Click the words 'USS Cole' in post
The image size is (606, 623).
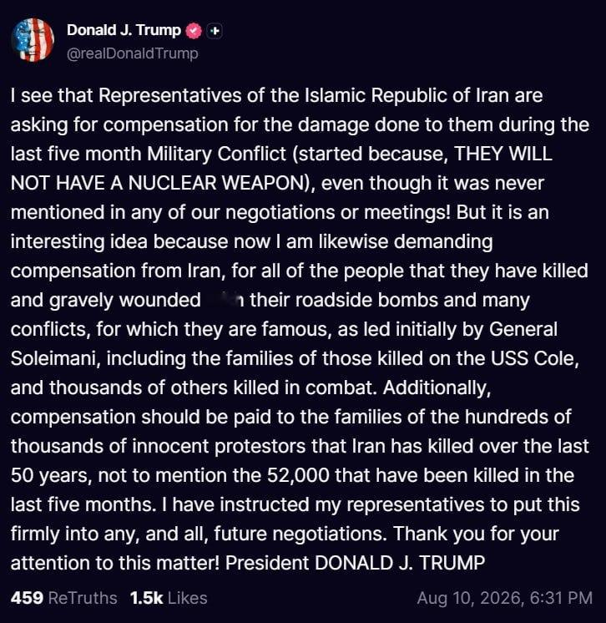533,358
